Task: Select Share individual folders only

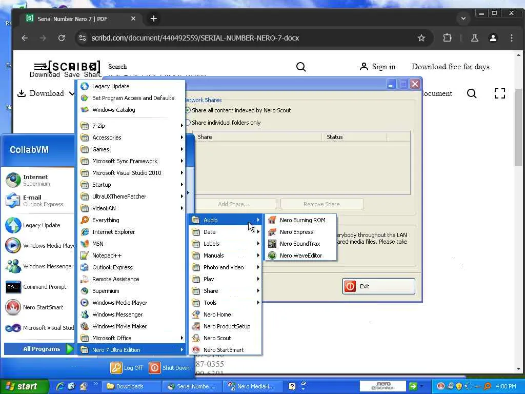Action: [224, 123]
